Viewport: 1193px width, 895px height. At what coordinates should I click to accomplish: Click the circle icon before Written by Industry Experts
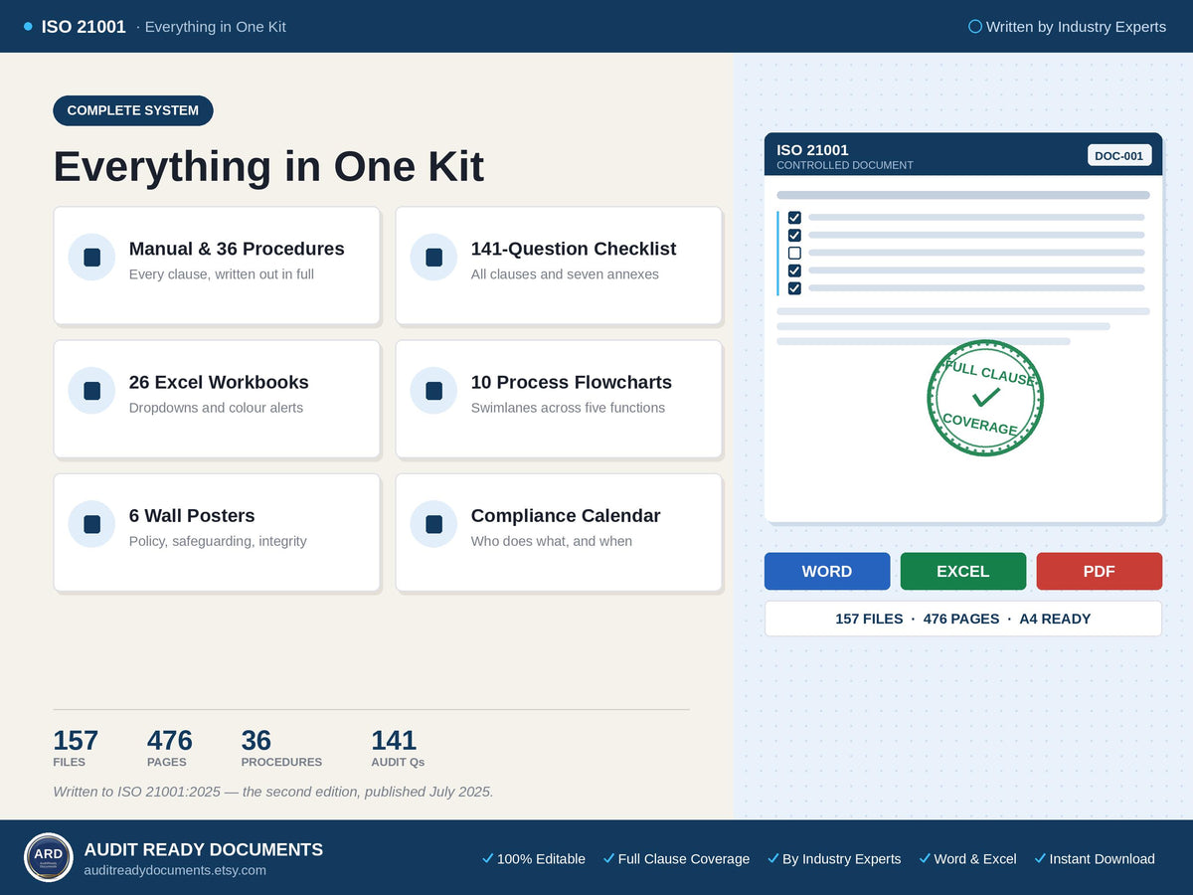click(975, 27)
